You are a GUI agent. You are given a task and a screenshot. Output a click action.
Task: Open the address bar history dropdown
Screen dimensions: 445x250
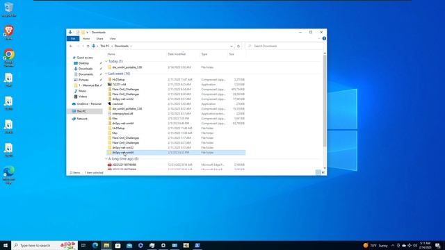pos(232,47)
